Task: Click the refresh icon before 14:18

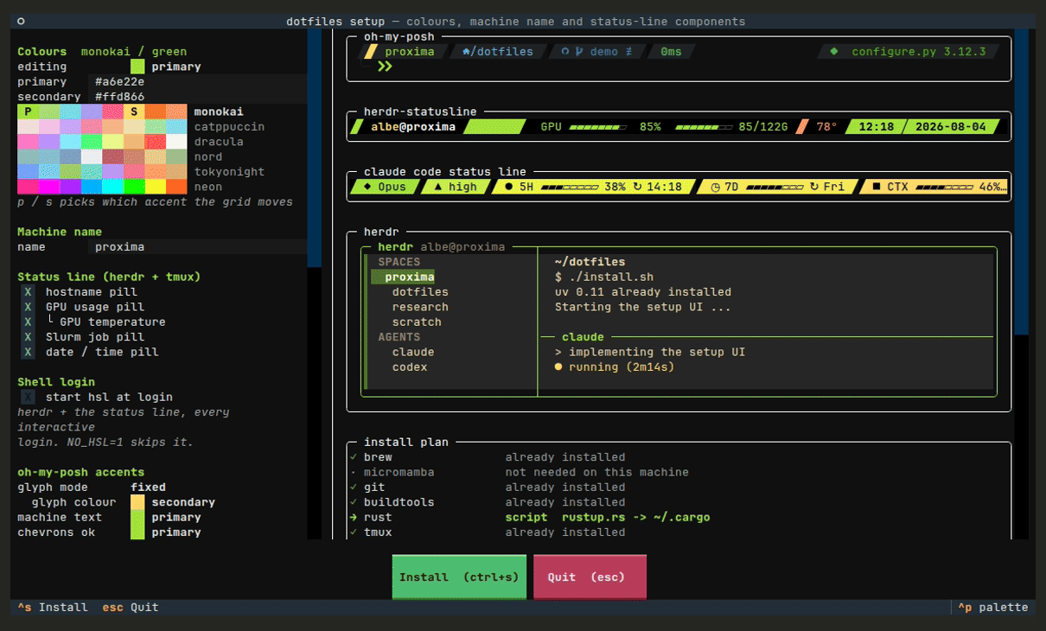Action: click(638, 187)
